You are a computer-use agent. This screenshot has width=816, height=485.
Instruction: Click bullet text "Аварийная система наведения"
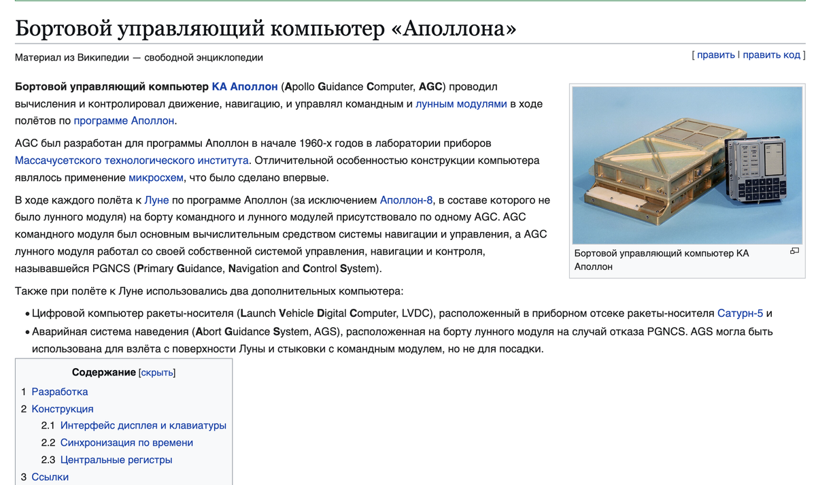point(111,332)
